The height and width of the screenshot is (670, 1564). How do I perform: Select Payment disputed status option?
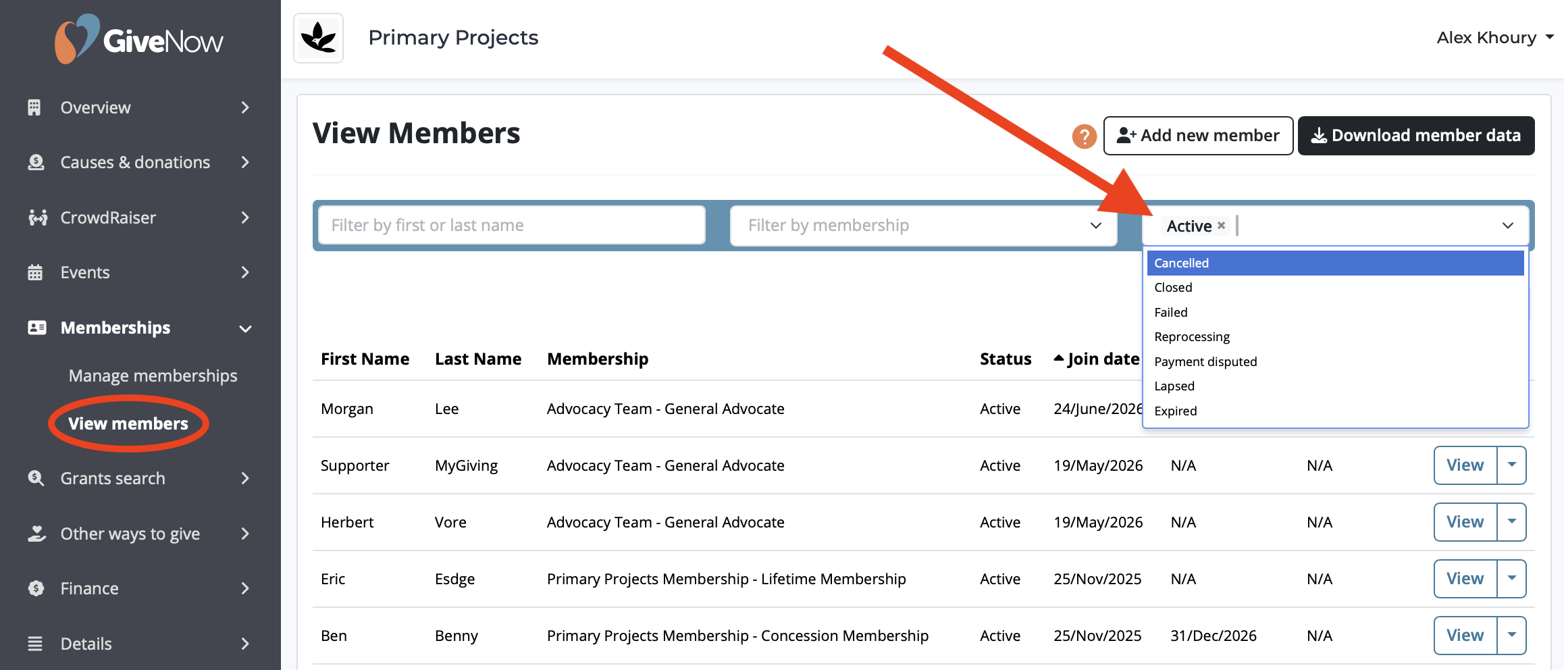point(1335,361)
